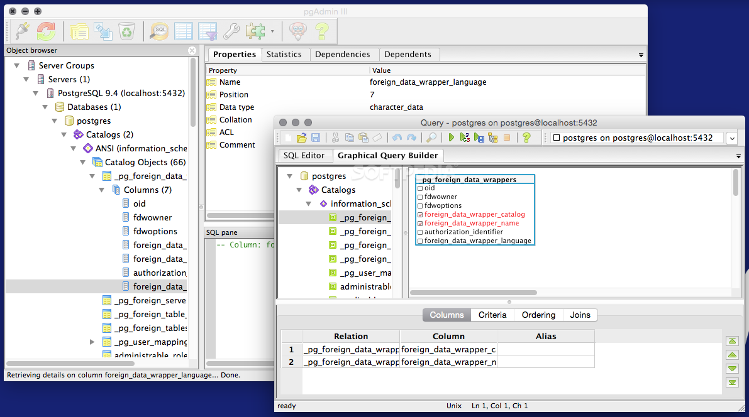
Task: Open the connection dropdown in Query window
Action: (732, 138)
